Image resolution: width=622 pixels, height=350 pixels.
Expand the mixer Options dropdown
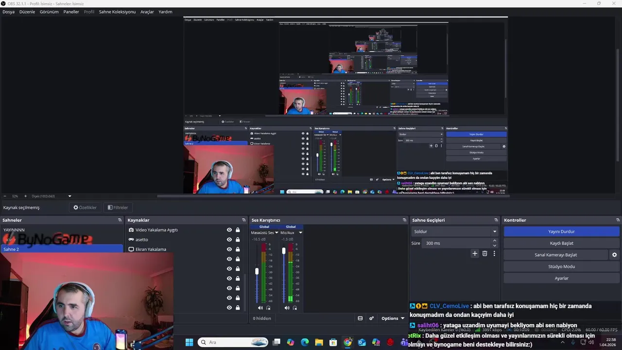[x=393, y=318]
